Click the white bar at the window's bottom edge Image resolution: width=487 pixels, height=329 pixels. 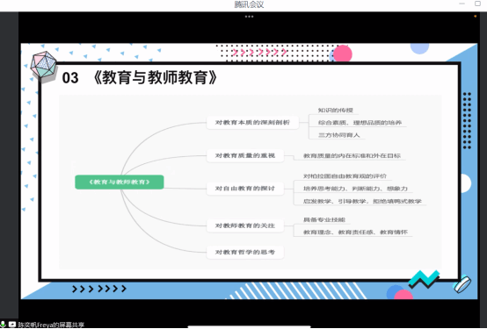tap(249, 327)
